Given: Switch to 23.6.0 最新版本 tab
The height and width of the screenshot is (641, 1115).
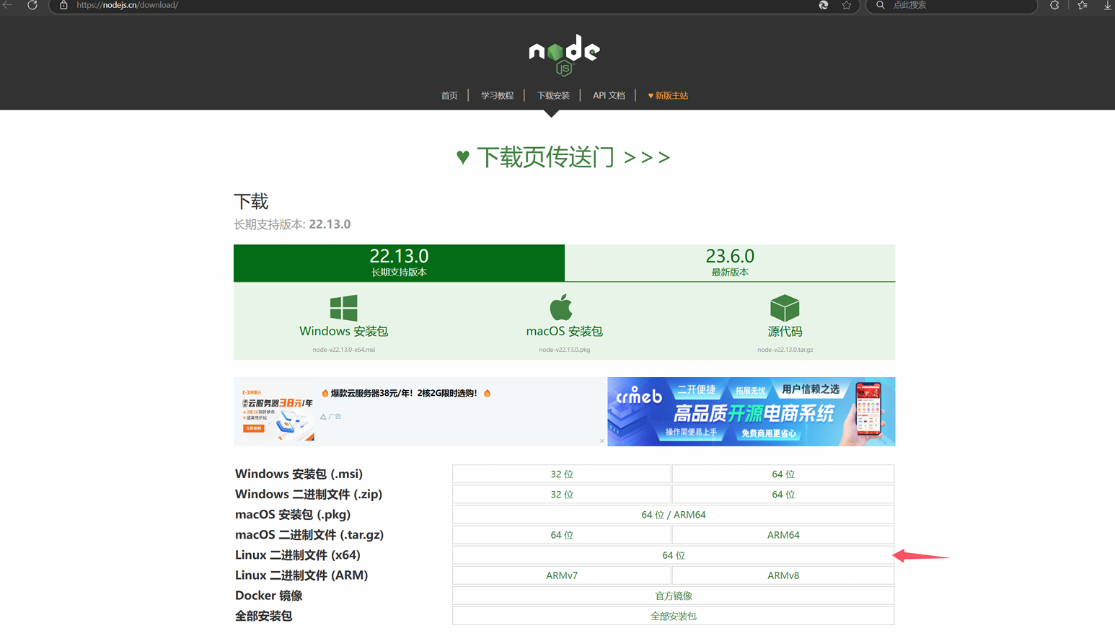Looking at the screenshot, I should pos(730,262).
